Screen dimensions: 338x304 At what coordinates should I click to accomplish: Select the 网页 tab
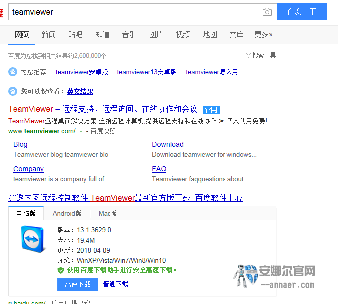(22, 34)
